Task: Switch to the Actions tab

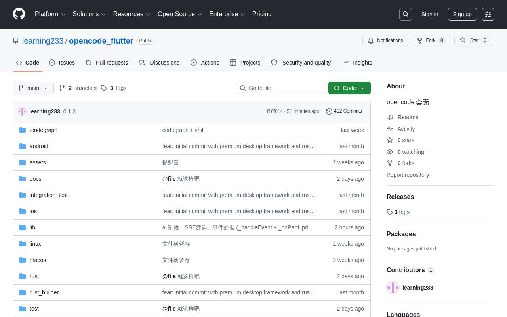Action: pos(205,63)
